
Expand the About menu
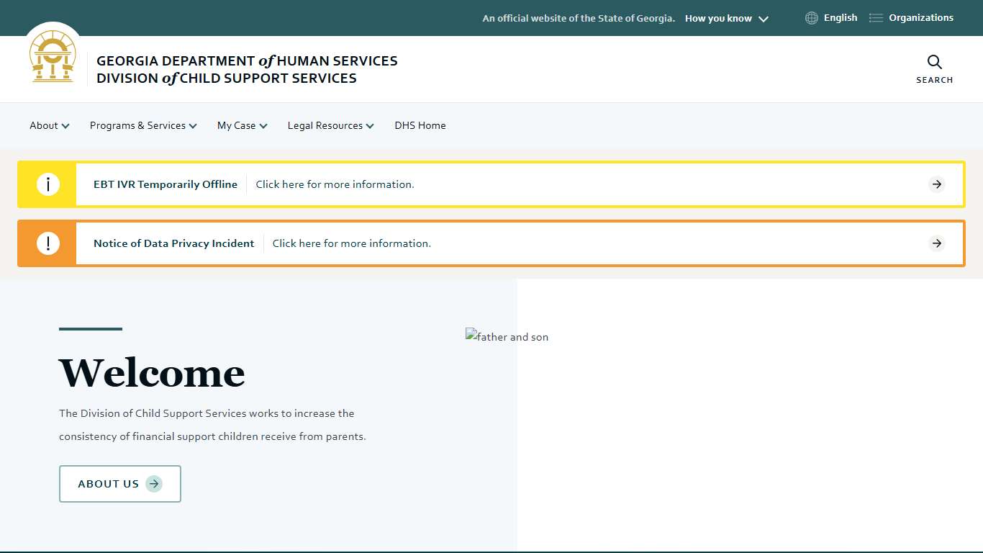click(x=49, y=125)
